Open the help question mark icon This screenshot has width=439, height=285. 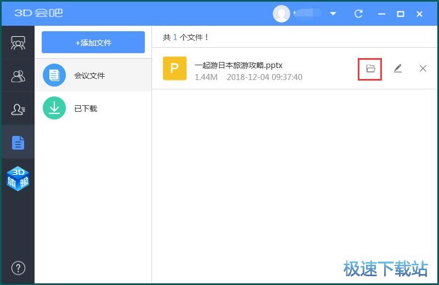[18, 268]
